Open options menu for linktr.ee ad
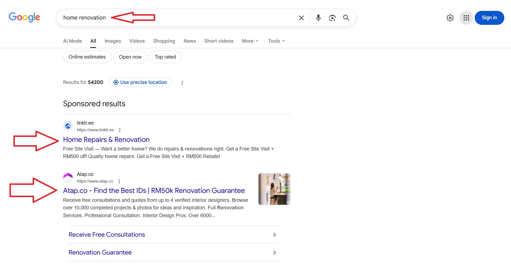Screen dimensions: 511x269 tap(120, 130)
